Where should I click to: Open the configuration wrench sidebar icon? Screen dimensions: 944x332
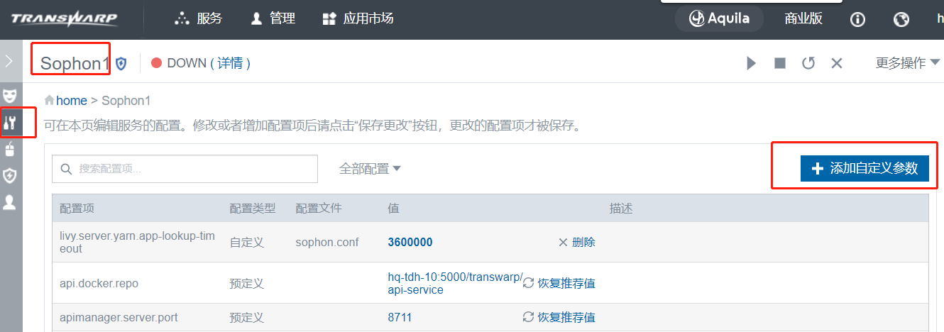pos(10,122)
